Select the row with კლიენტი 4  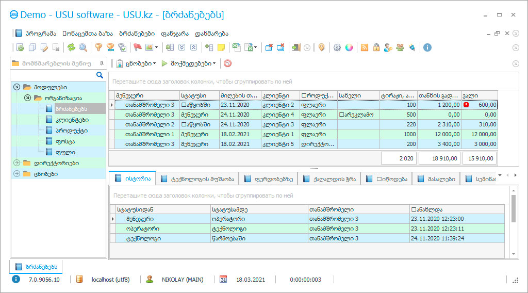306,115
